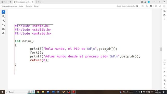
Task: Click the copy link icon
Action: 160,6
